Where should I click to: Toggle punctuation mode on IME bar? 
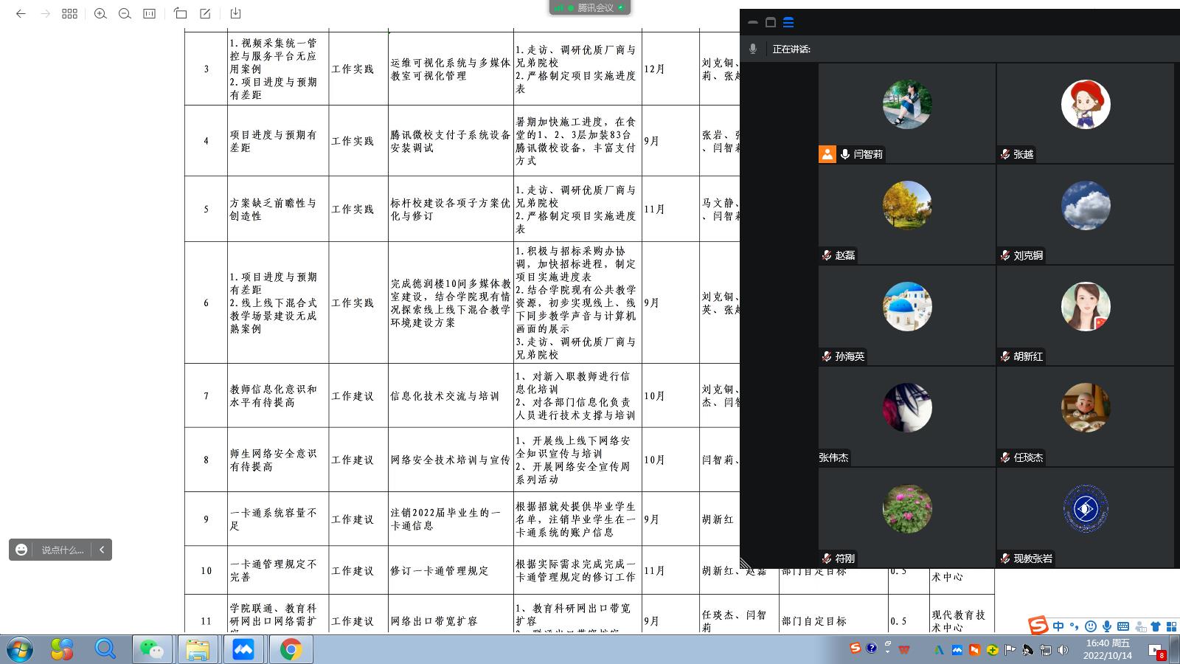pos(1075,626)
